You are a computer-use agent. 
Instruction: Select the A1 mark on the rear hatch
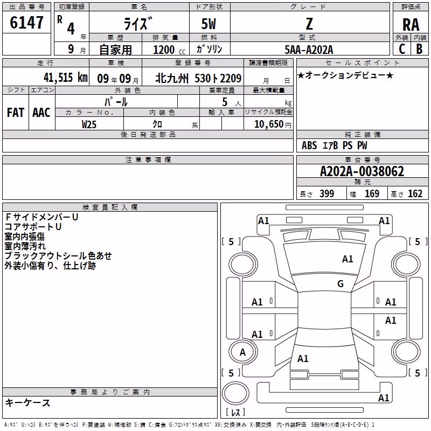[303, 358]
